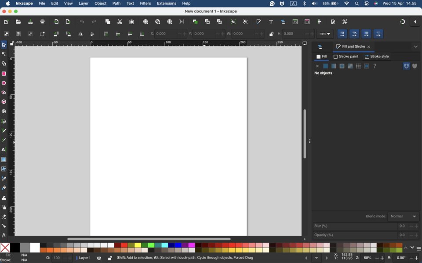Open the mm units dropdown
The height and width of the screenshot is (263, 422).
click(325, 34)
